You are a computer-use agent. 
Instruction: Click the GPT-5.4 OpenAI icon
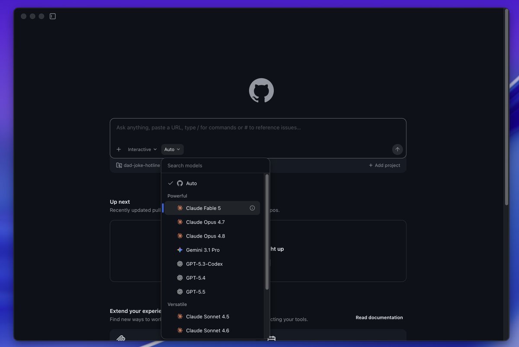point(180,278)
